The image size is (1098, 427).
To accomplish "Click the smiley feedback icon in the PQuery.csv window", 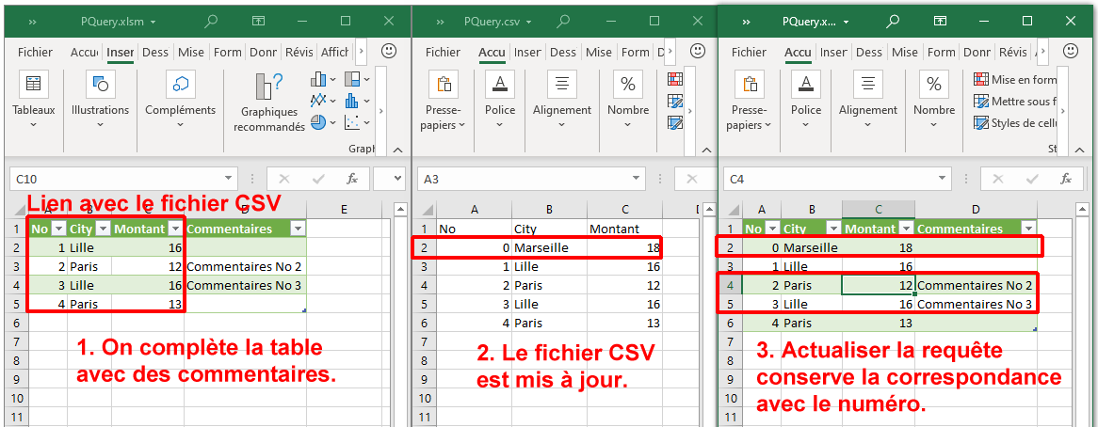I will [697, 52].
